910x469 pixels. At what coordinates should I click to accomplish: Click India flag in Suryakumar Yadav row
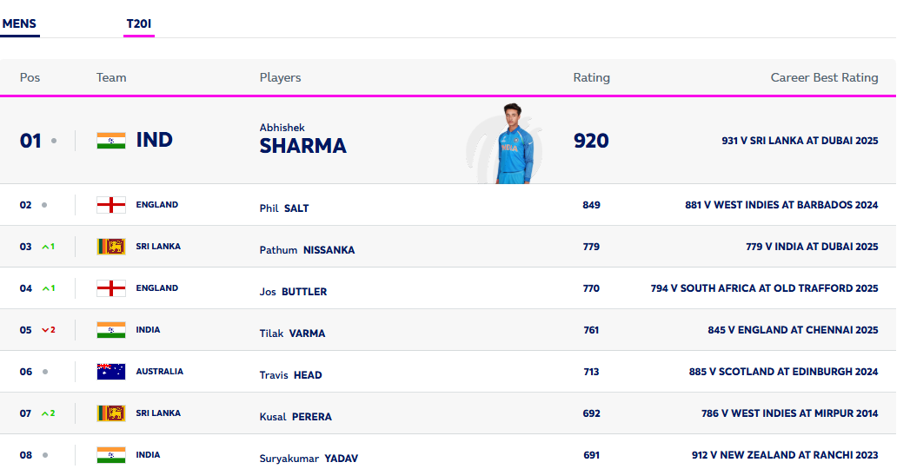tap(111, 455)
